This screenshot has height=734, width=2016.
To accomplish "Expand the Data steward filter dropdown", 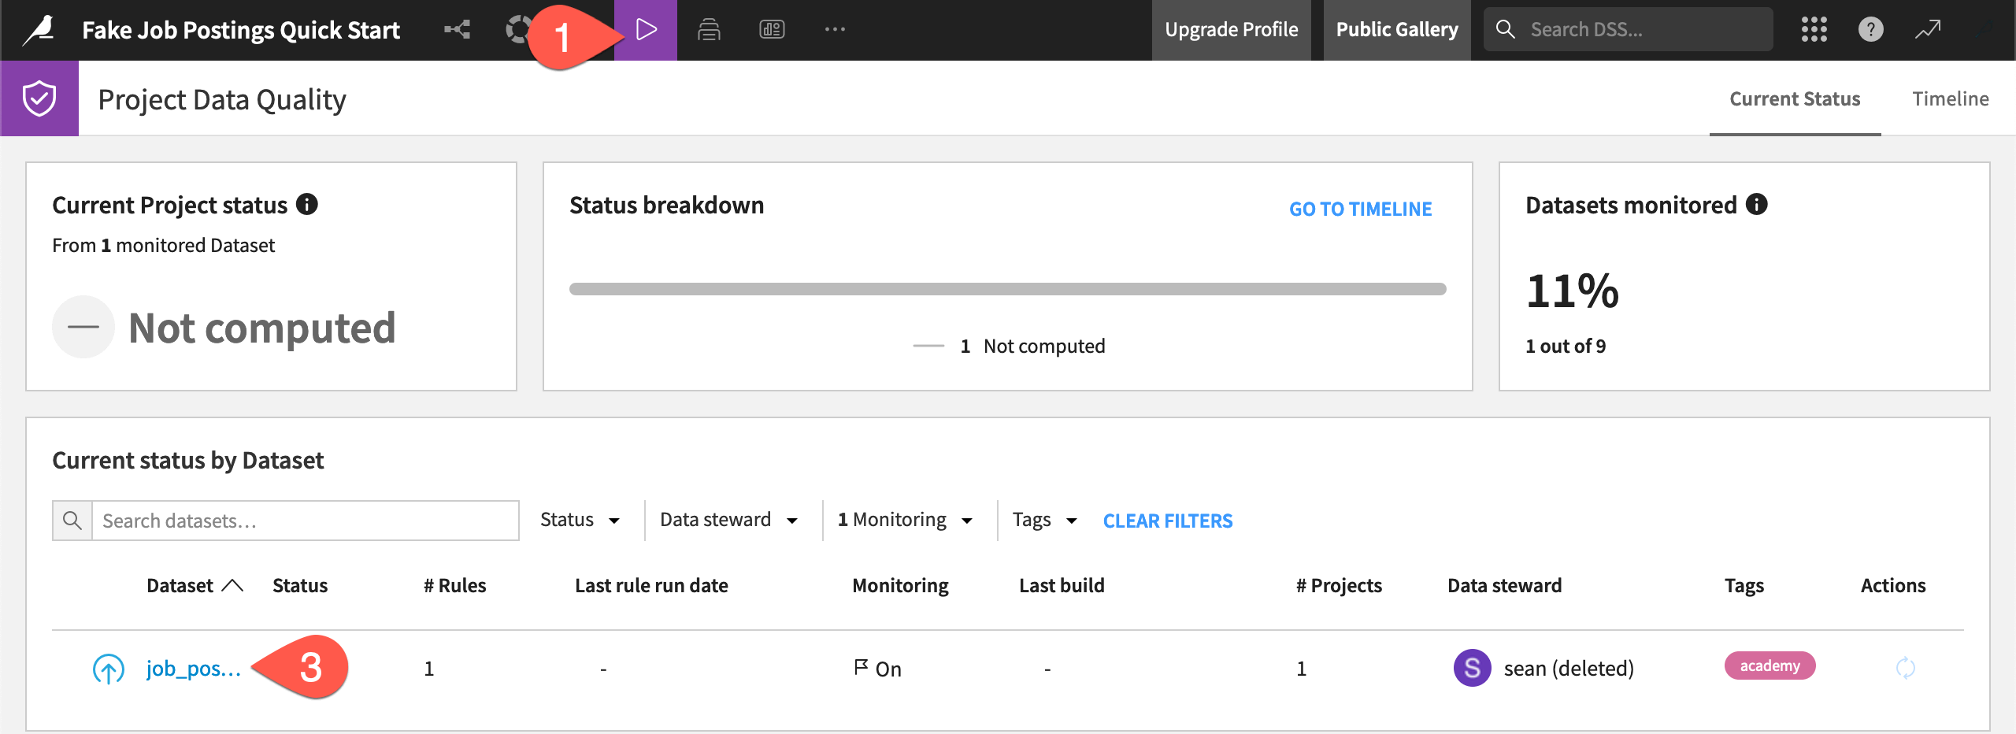I will click(728, 520).
